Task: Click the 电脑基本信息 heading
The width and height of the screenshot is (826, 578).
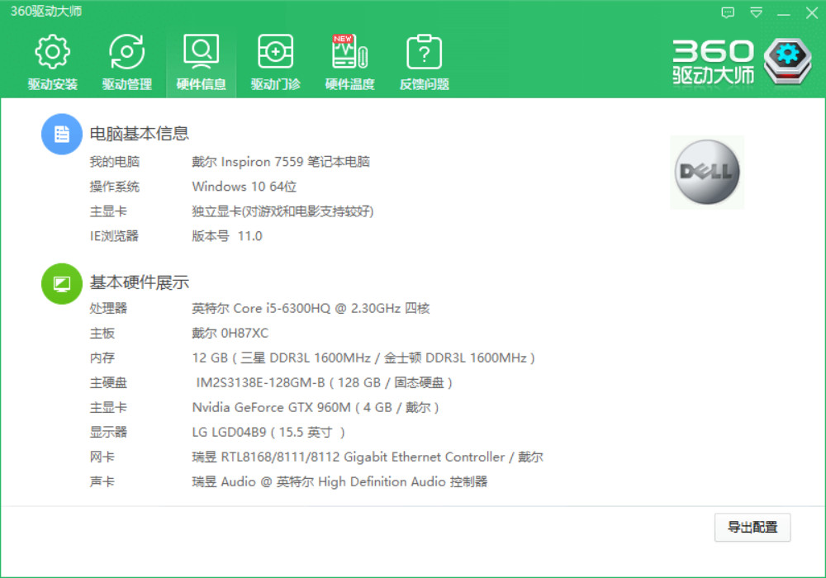Action: click(139, 134)
